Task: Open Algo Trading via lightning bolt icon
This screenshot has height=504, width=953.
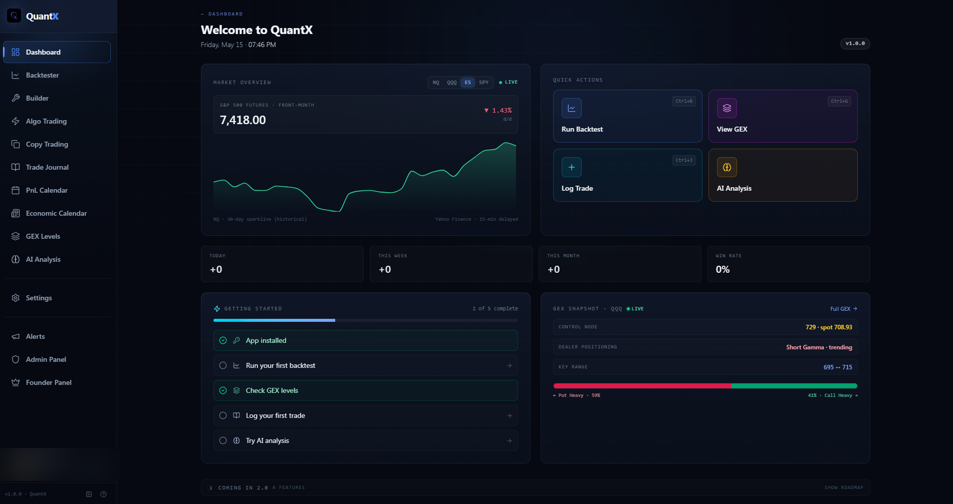Action: pos(16,121)
